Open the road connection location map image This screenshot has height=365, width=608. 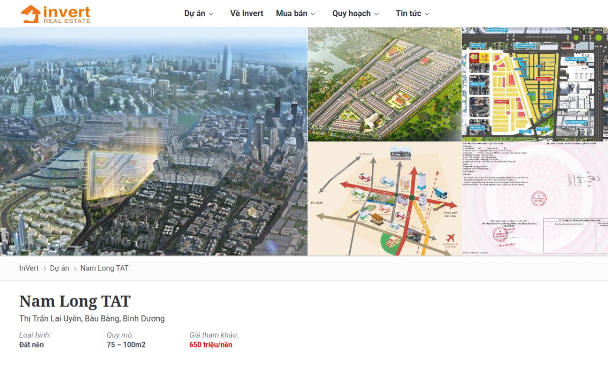click(385, 199)
